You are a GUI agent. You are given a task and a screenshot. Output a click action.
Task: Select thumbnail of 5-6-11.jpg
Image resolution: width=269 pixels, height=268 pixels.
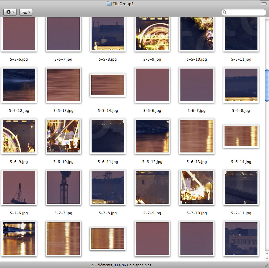tap(108, 136)
